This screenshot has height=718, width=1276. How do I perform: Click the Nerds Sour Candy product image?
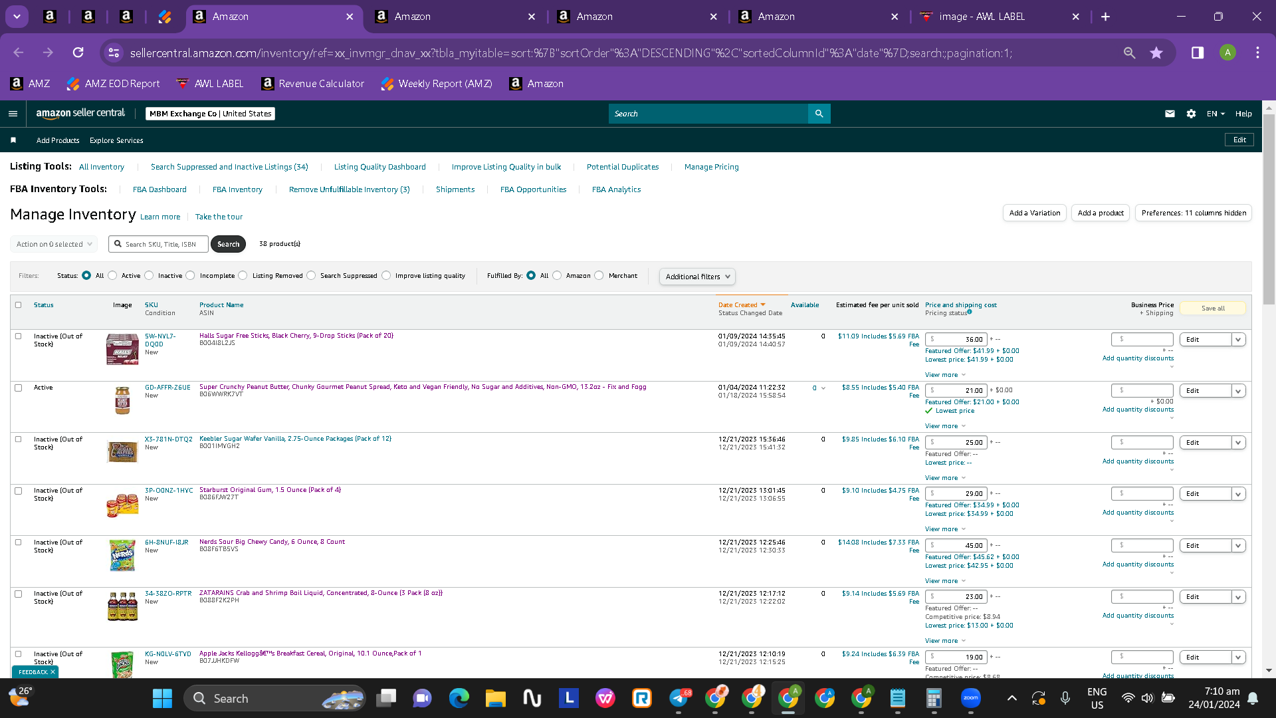(x=122, y=555)
